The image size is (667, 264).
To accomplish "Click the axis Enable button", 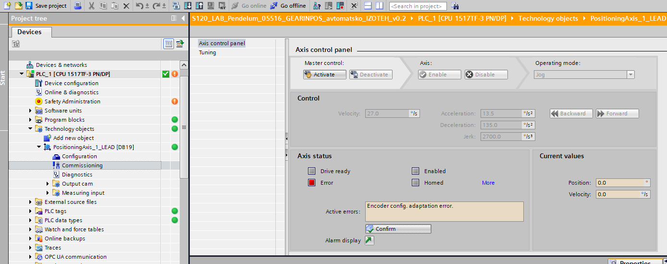I will click(x=439, y=75).
